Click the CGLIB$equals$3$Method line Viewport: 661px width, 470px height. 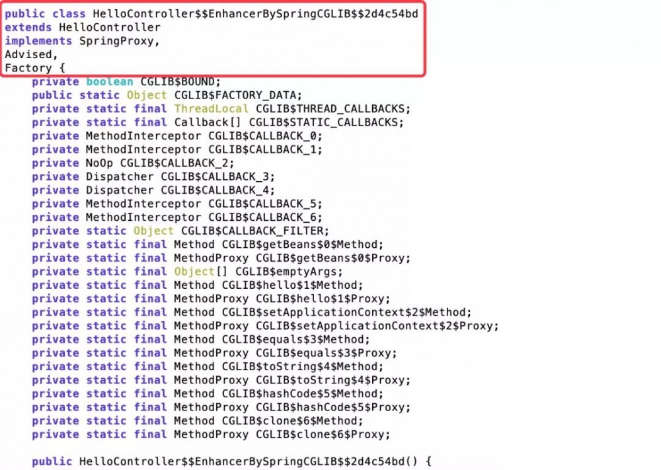[201, 339]
